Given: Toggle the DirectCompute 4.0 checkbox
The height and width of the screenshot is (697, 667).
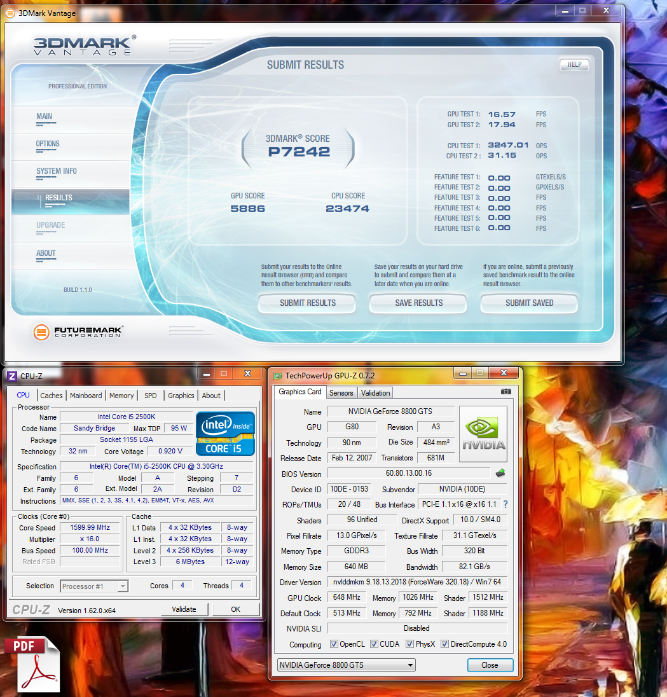Looking at the screenshot, I should point(444,644).
